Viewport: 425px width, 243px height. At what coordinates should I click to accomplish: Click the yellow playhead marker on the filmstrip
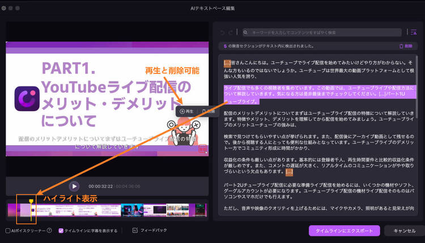[31, 201]
